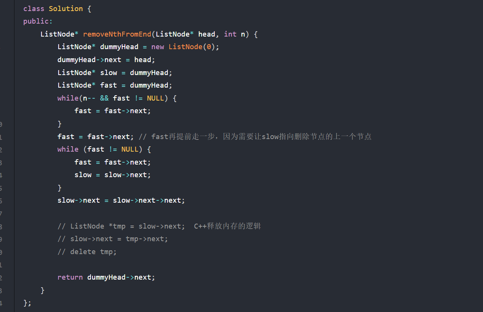483x312 pixels.
Task: Click the "int" keyword in the parameter list
Action: click(x=230, y=34)
